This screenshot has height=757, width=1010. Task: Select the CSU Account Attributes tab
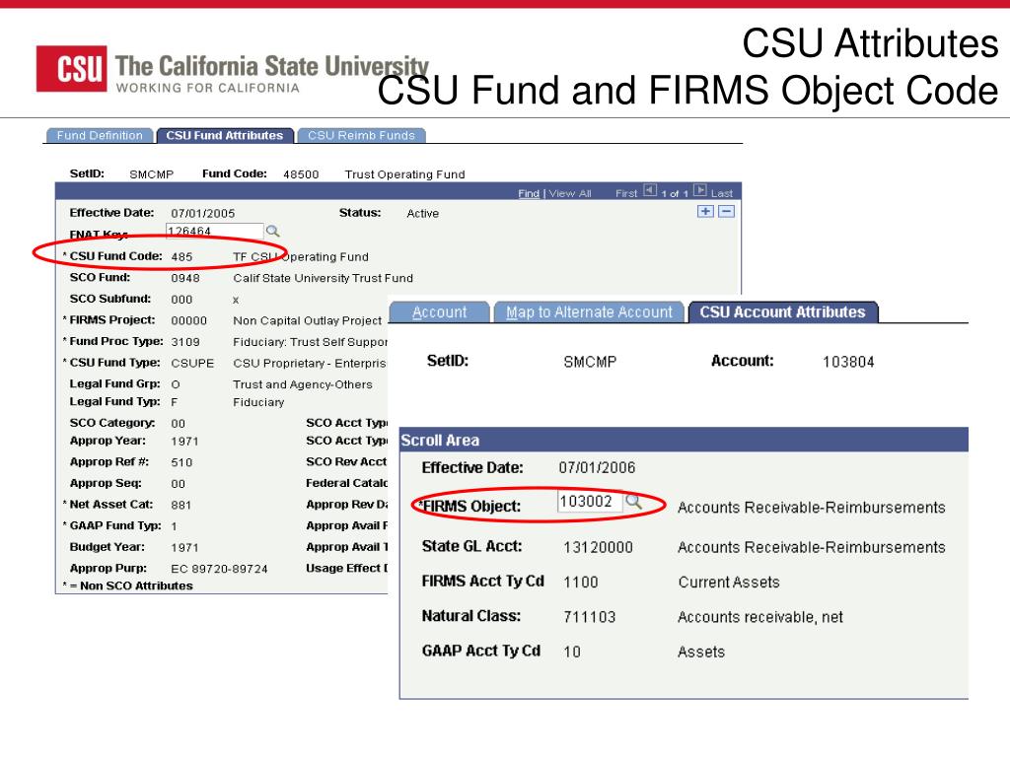click(782, 312)
